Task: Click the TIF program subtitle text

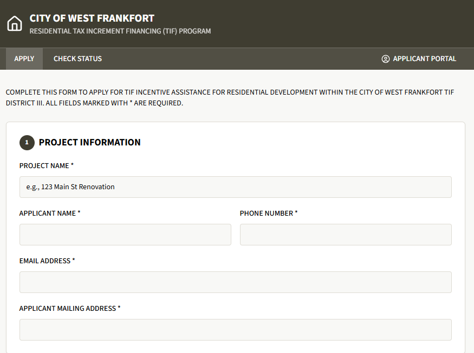Action: (x=120, y=31)
